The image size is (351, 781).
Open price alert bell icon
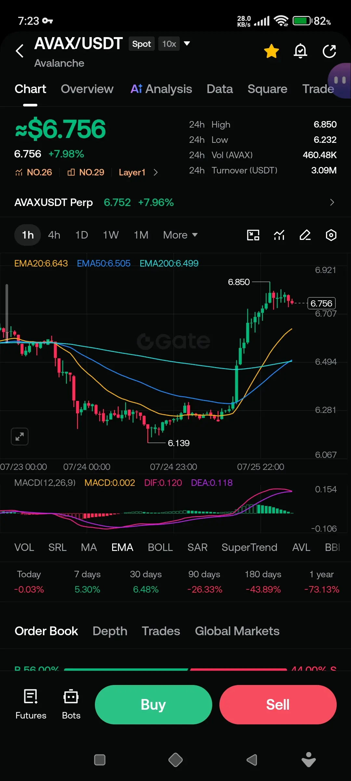300,51
